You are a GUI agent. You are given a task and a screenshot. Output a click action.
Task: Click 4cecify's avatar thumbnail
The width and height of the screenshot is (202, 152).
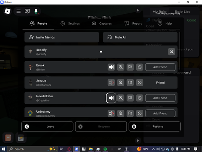click(x=31, y=51)
